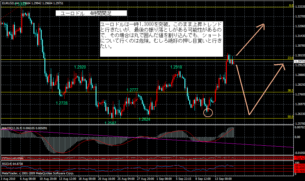Click 1.26330 on the price axis
The height and width of the screenshot is (181, 305).
[300, 114]
